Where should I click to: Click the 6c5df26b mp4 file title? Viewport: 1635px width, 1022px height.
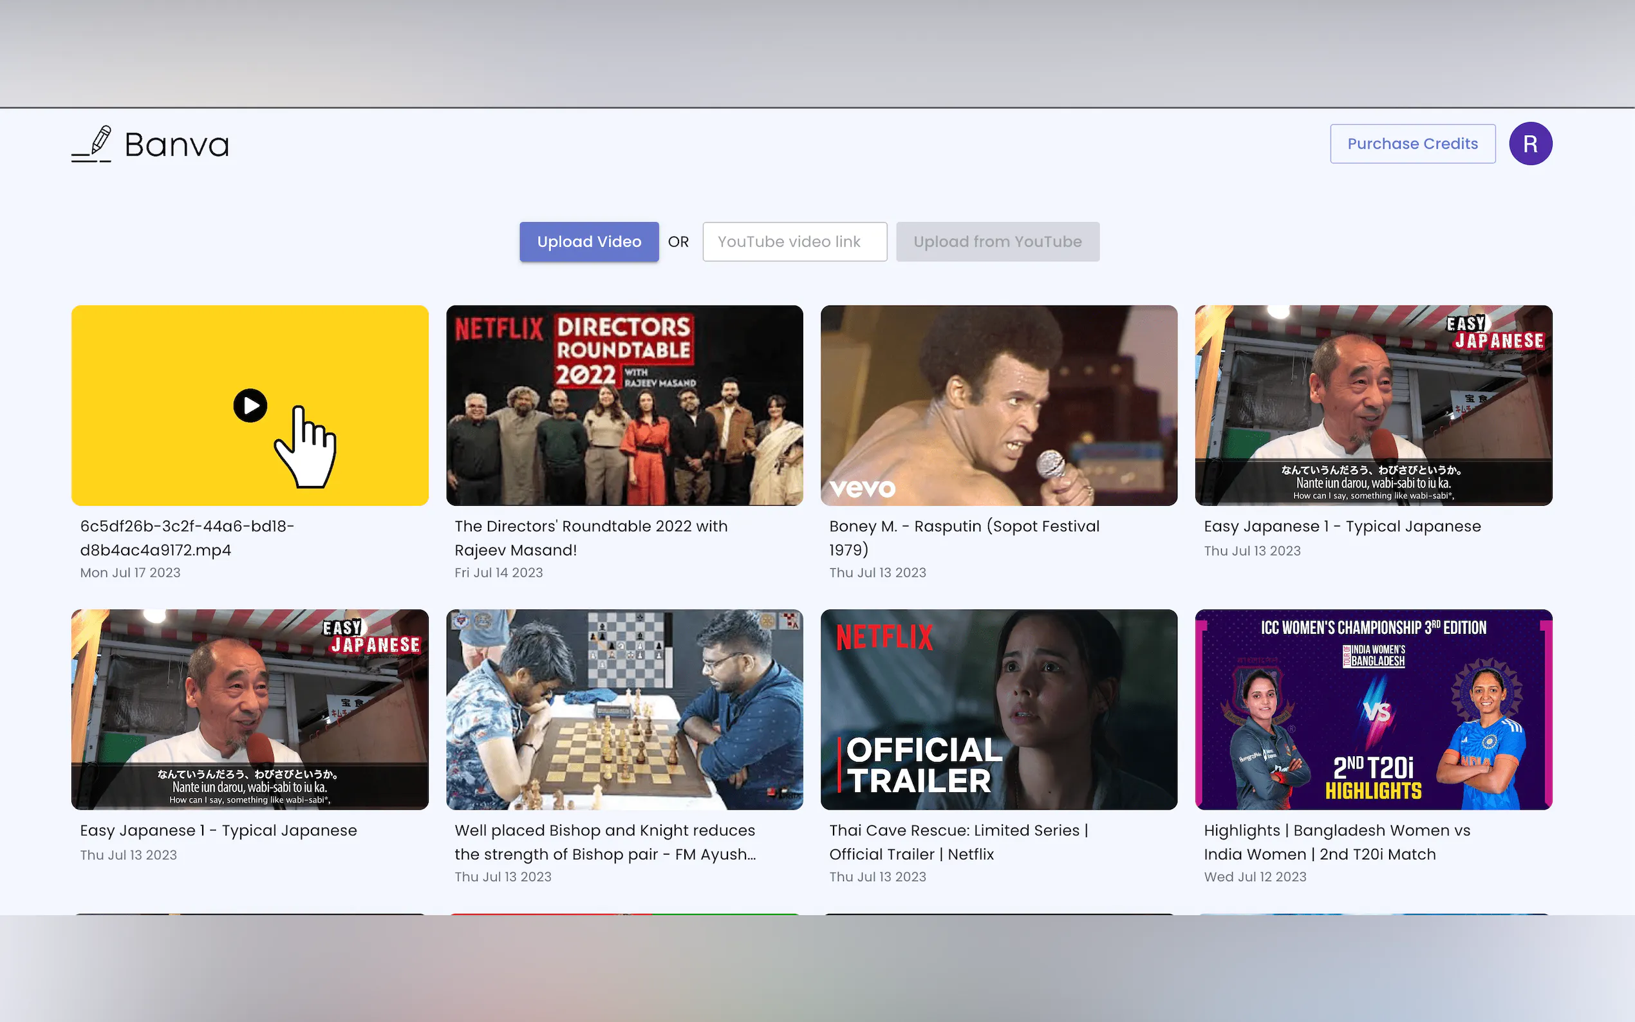(187, 538)
